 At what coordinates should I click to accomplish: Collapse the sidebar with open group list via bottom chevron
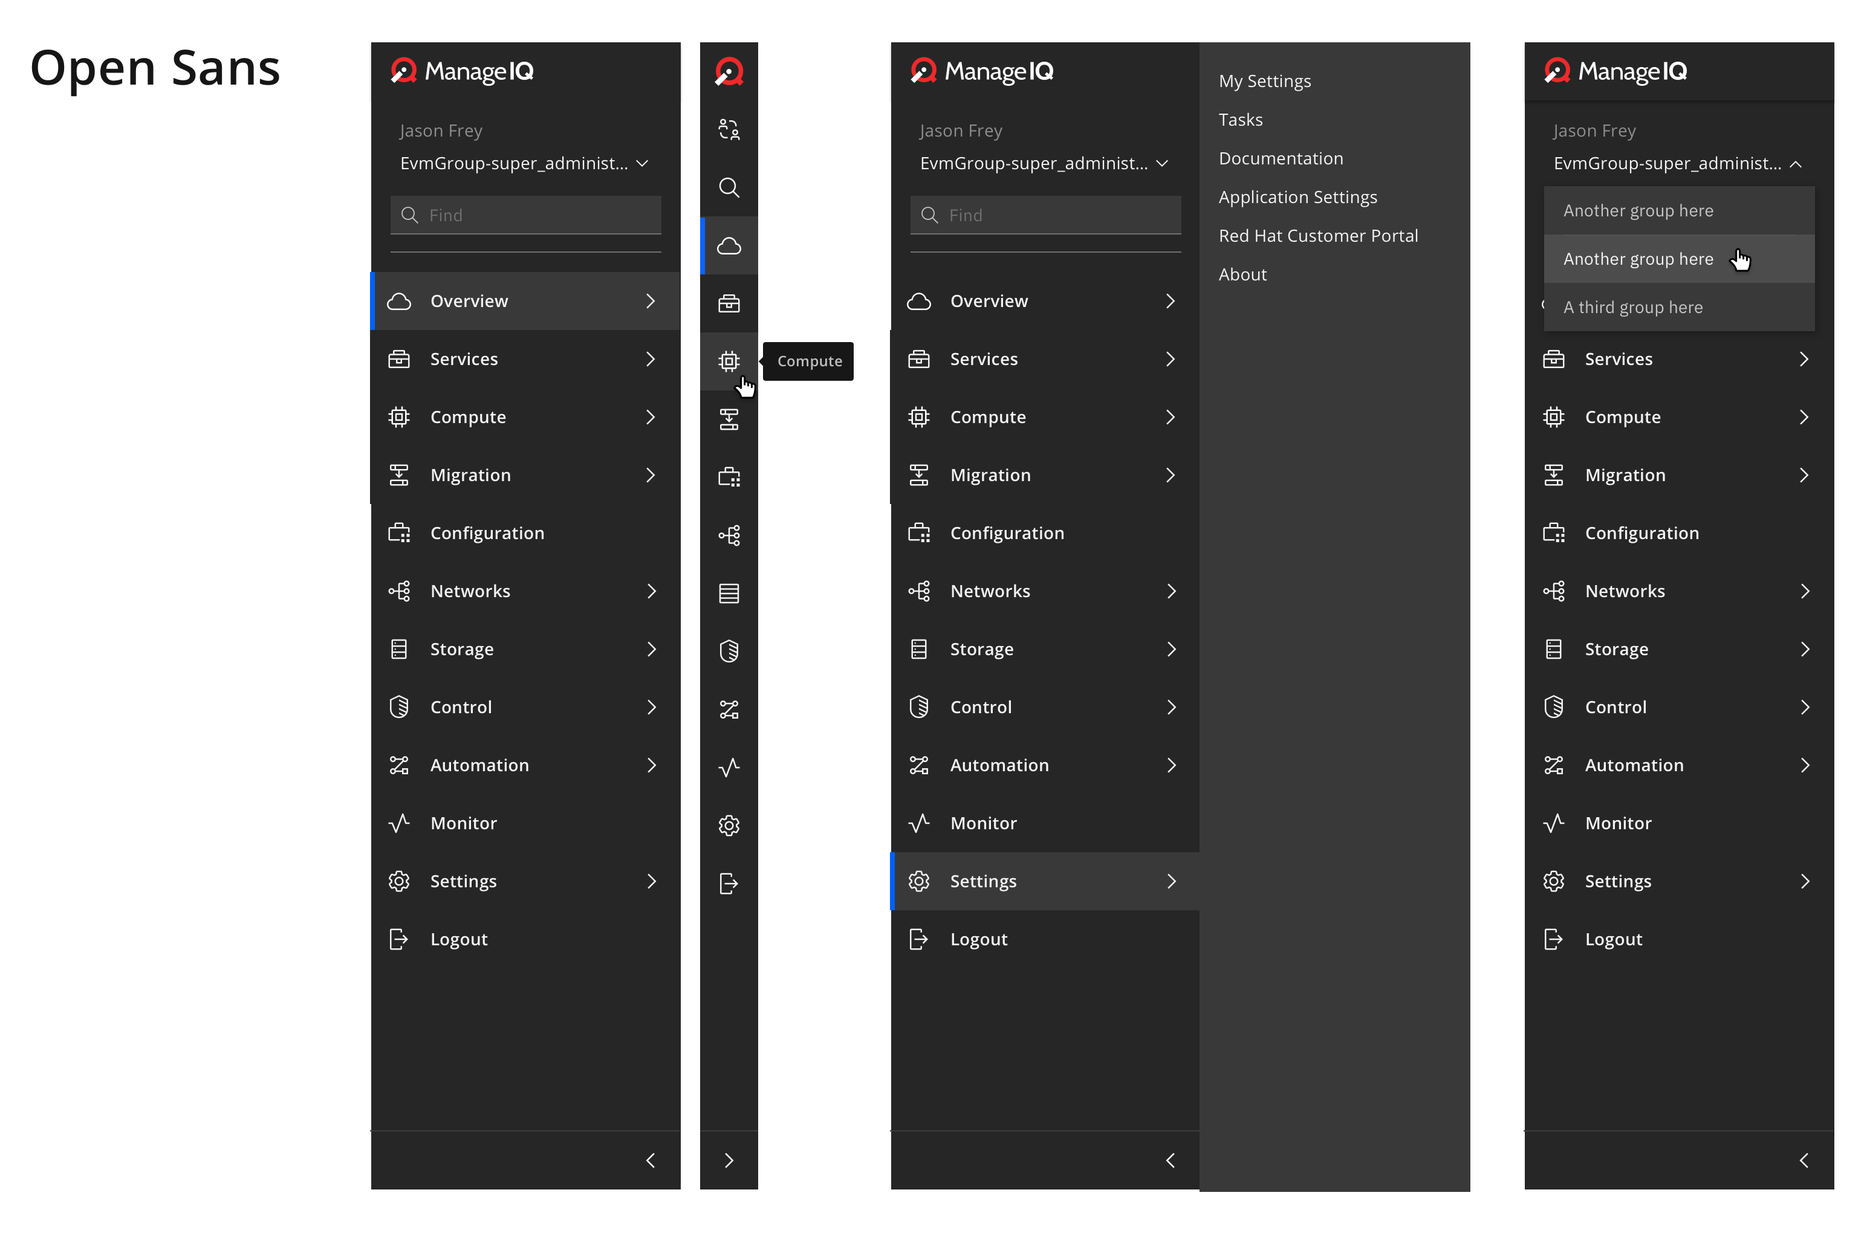coord(1804,1160)
